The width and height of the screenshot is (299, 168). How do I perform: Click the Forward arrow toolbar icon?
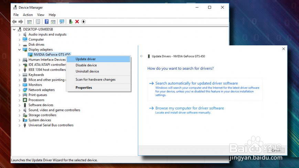(21, 22)
